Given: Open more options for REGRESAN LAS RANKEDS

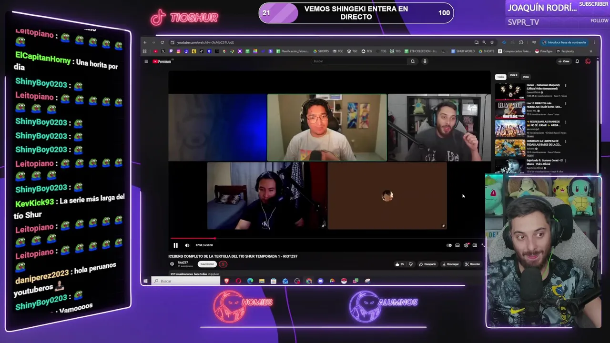Looking at the screenshot, I should click(566, 122).
